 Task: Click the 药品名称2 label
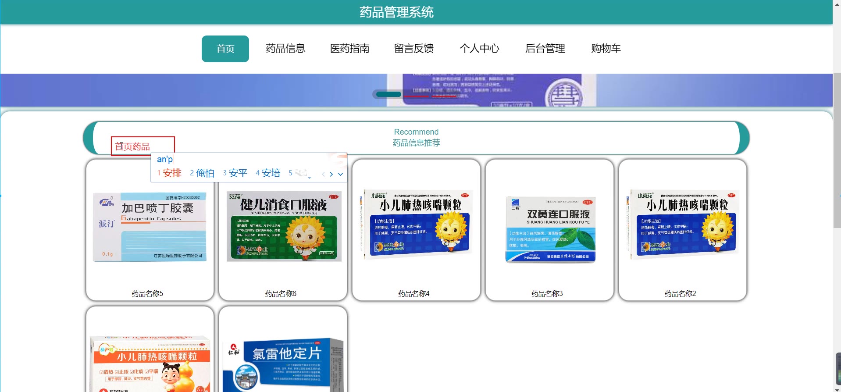[681, 293]
